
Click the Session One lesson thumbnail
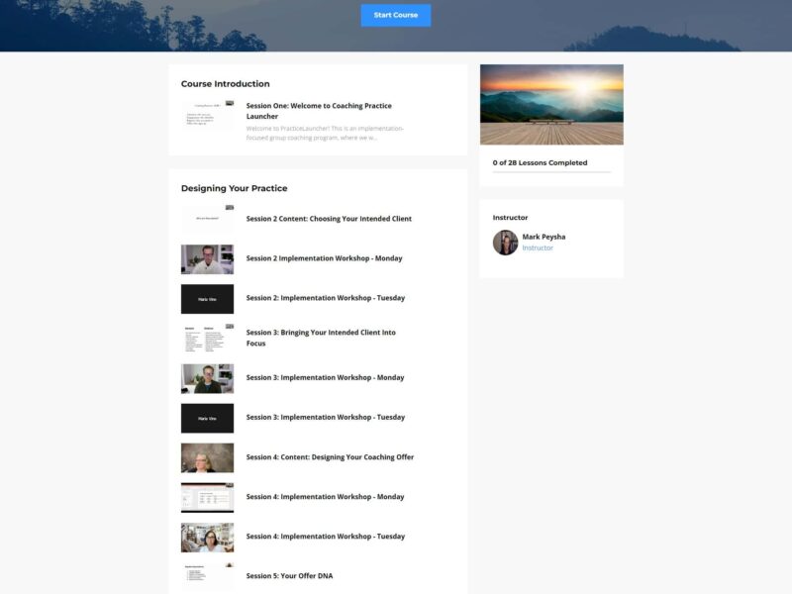click(x=207, y=117)
